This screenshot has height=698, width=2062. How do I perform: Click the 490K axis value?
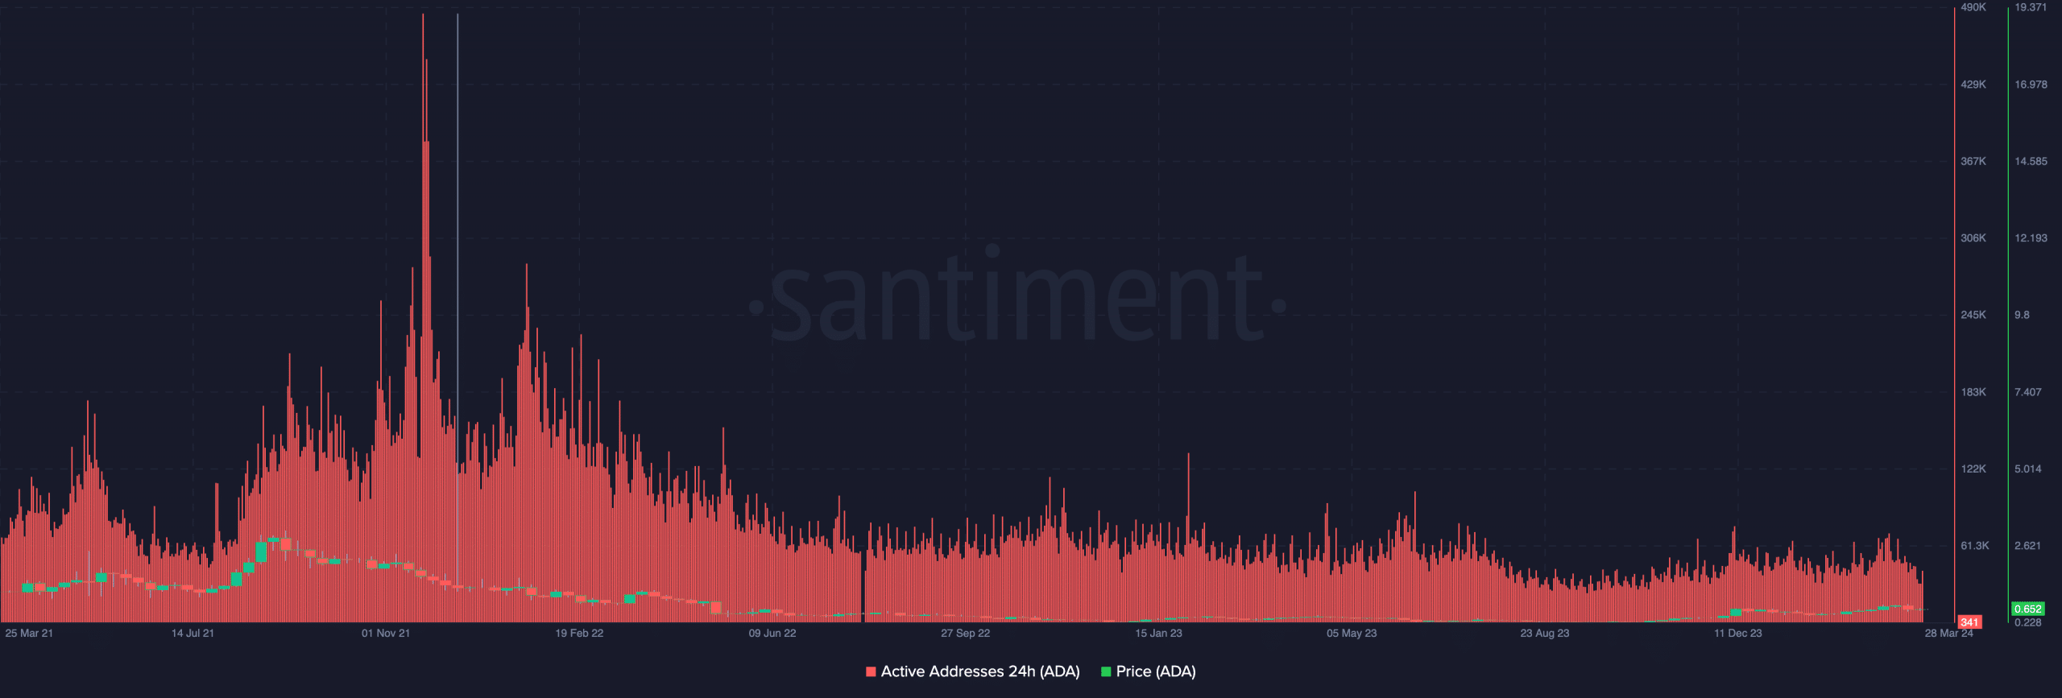pyautogui.click(x=1973, y=7)
